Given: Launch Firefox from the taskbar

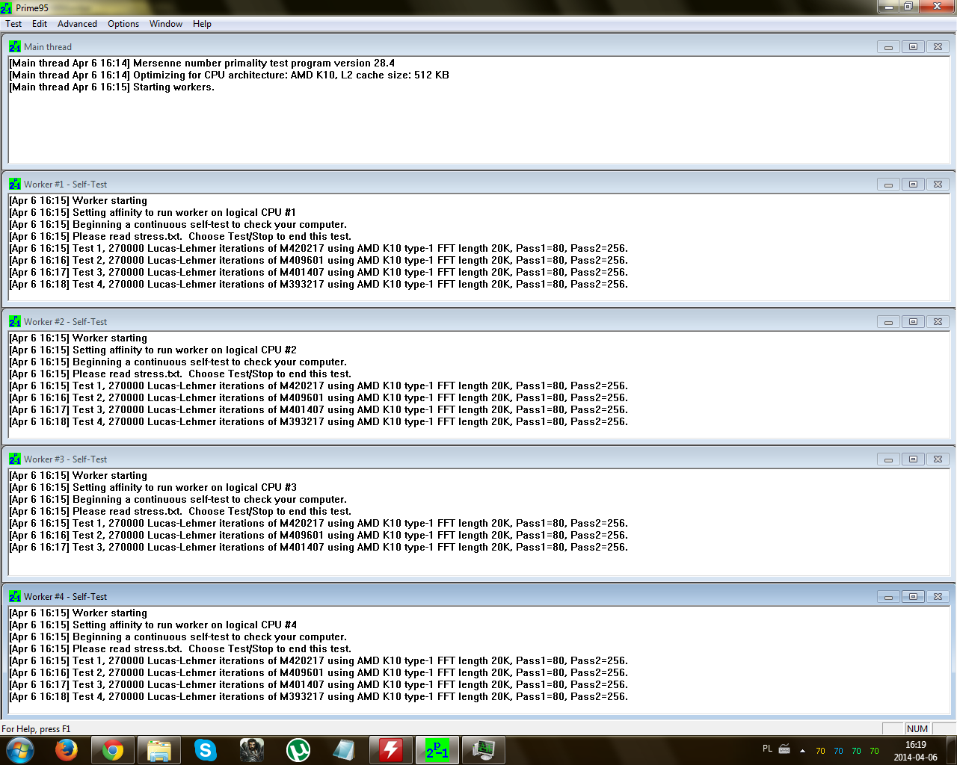Looking at the screenshot, I should point(67,750).
